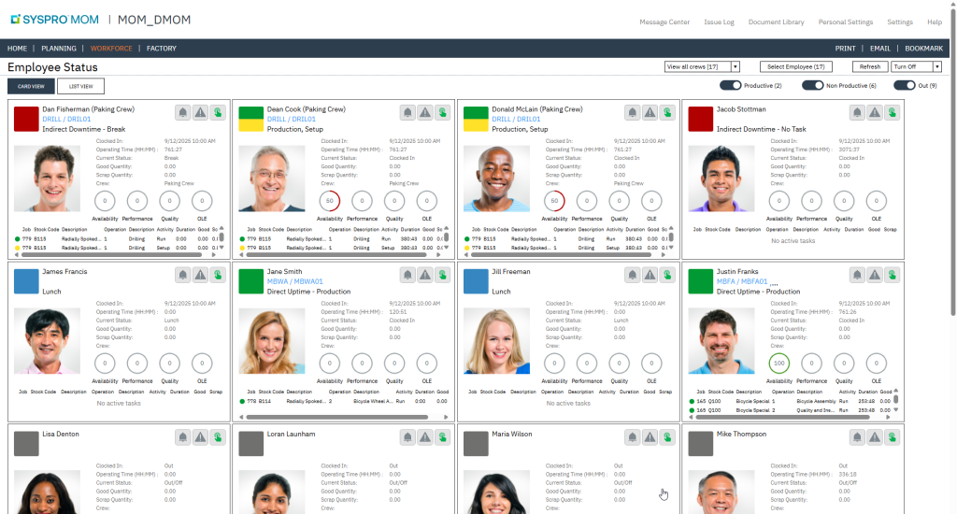The height and width of the screenshot is (514, 957).
Task: Click PRINT in the navigation bar
Action: (845, 49)
